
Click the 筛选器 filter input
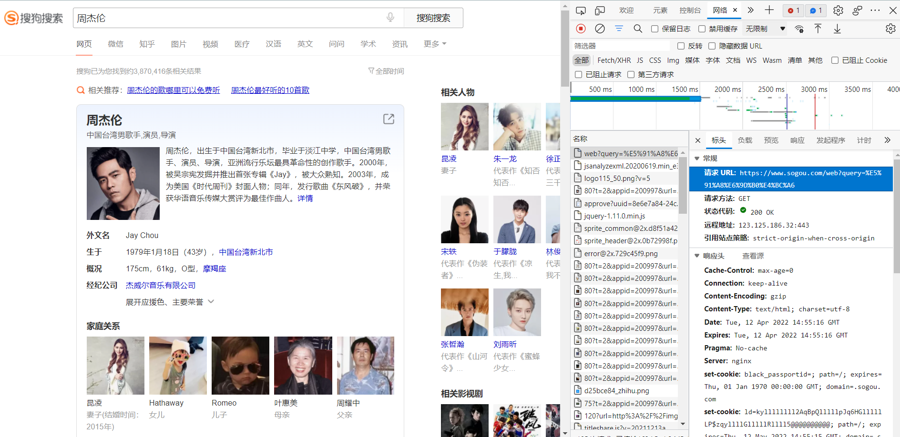point(621,46)
